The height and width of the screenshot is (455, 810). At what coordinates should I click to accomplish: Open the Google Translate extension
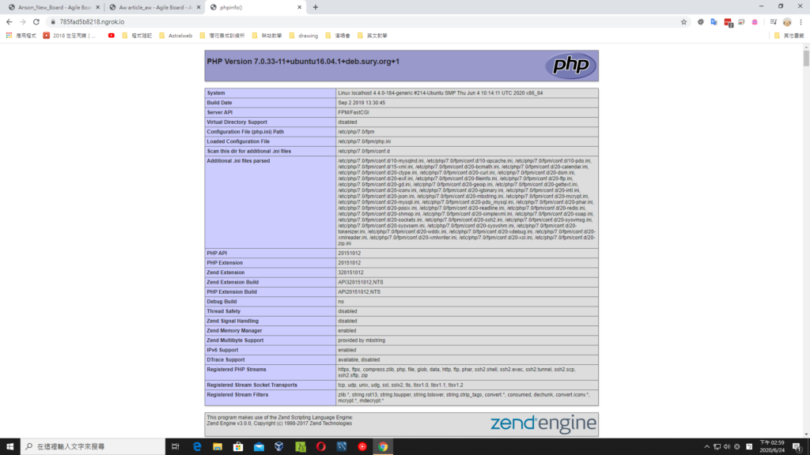point(714,22)
